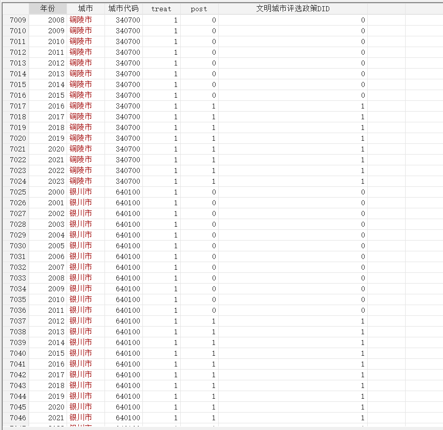Click DID value 1 in row 7045
This screenshot has height=430, width=443.
[x=293, y=407]
